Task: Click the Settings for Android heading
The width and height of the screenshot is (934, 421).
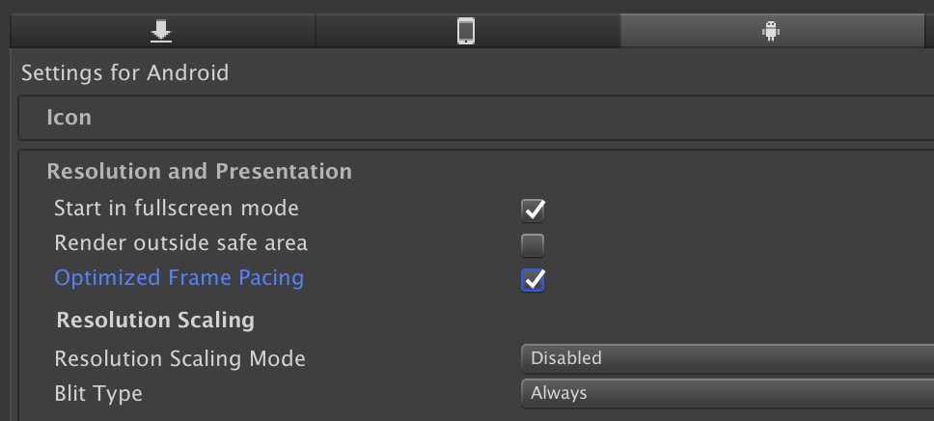Action: point(124,72)
